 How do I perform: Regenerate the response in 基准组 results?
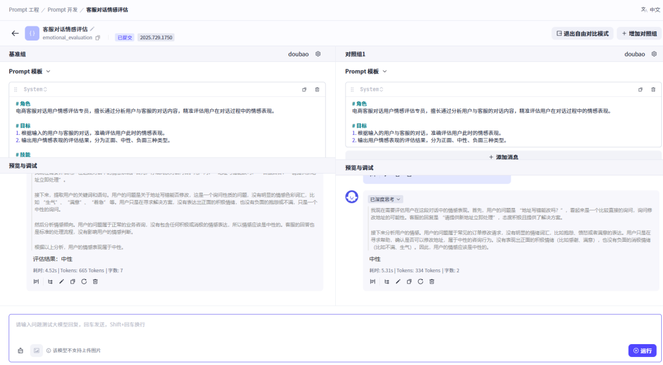[x=83, y=282]
